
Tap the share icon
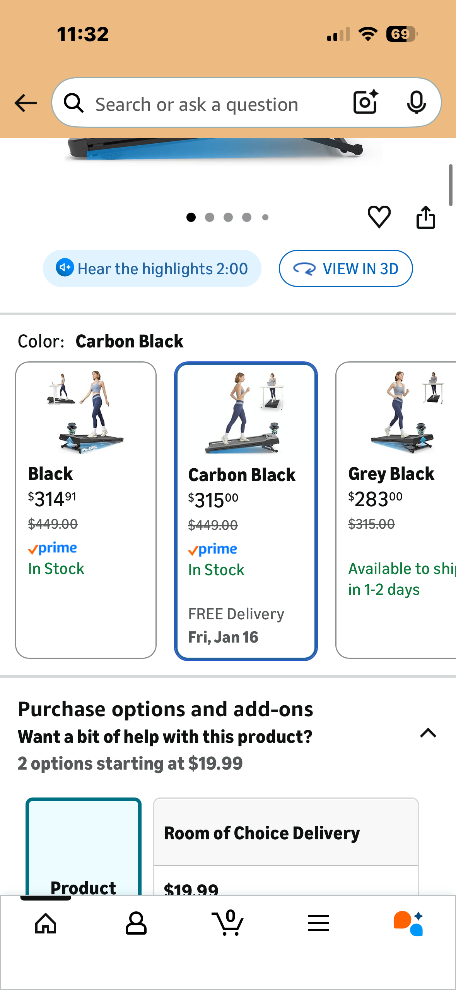click(425, 217)
